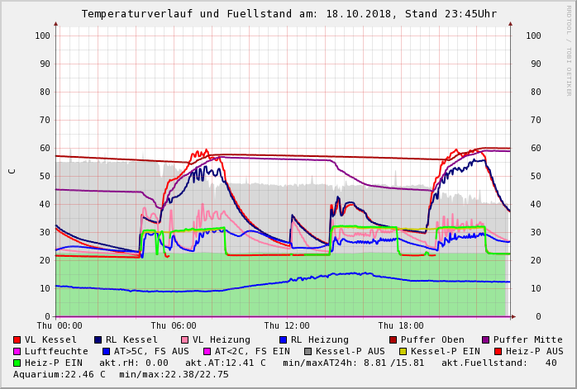Click the dark red Puffer Oben swatch

393,339
